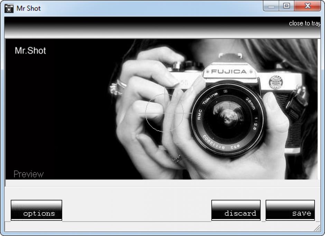The width and height of the screenshot is (325, 236).
Task: Click the close to tray link
Action: tap(305, 23)
